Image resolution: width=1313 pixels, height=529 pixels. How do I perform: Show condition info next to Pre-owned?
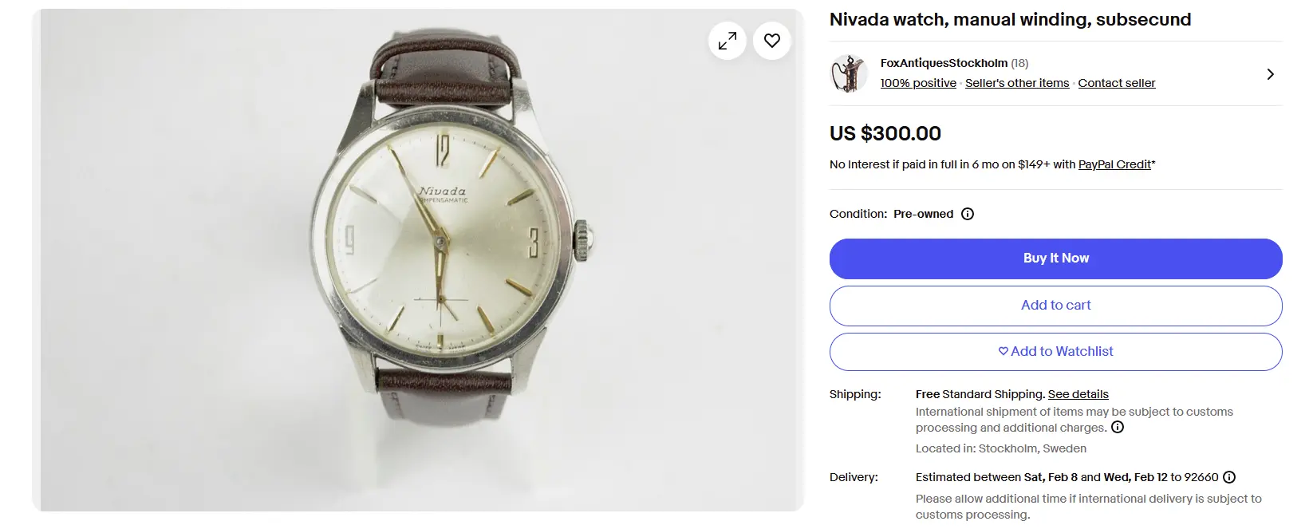(x=968, y=214)
